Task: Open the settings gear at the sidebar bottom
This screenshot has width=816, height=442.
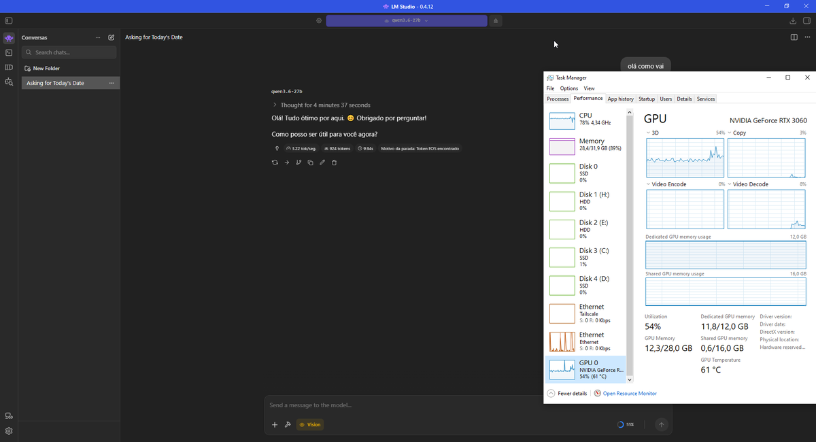Action: (x=9, y=431)
